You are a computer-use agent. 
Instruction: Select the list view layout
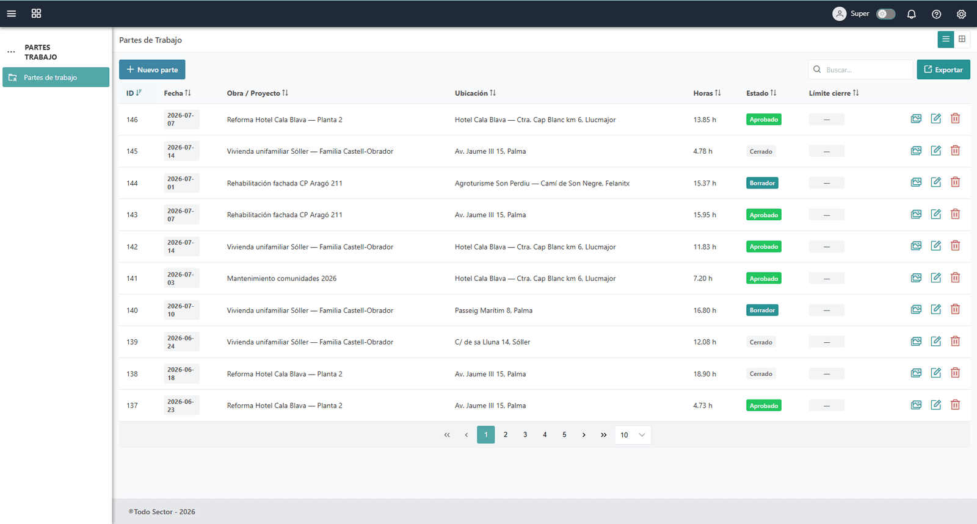946,39
